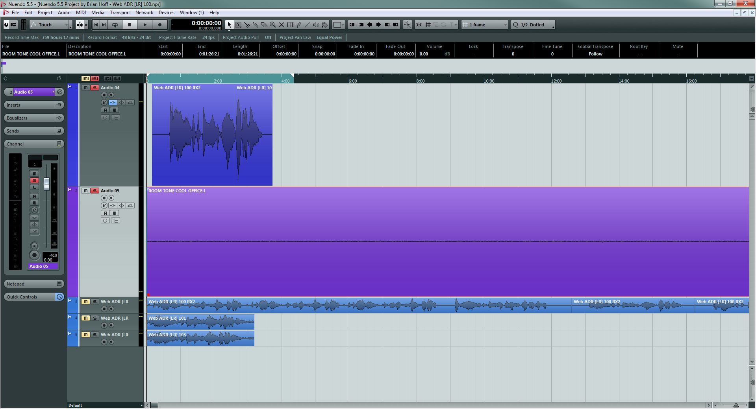Open the event color selector dropdown
Image resolution: width=756 pixels, height=409 pixels.
[x=339, y=25]
